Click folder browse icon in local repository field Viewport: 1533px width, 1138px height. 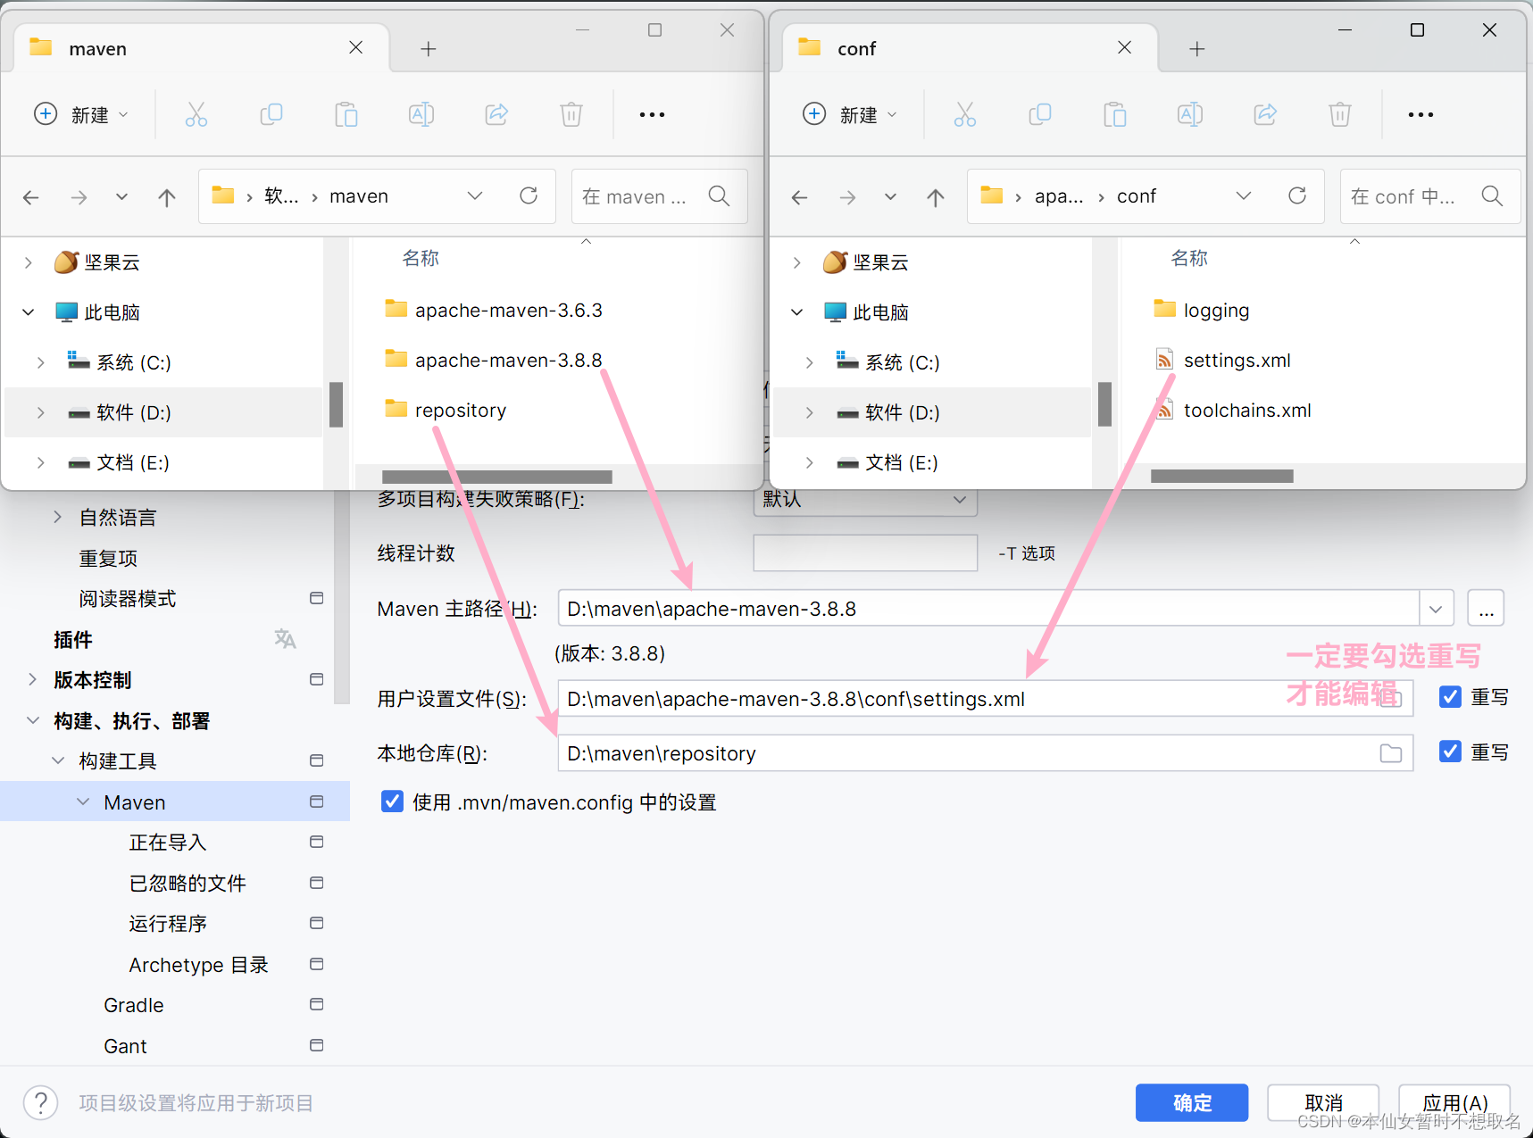(x=1391, y=753)
